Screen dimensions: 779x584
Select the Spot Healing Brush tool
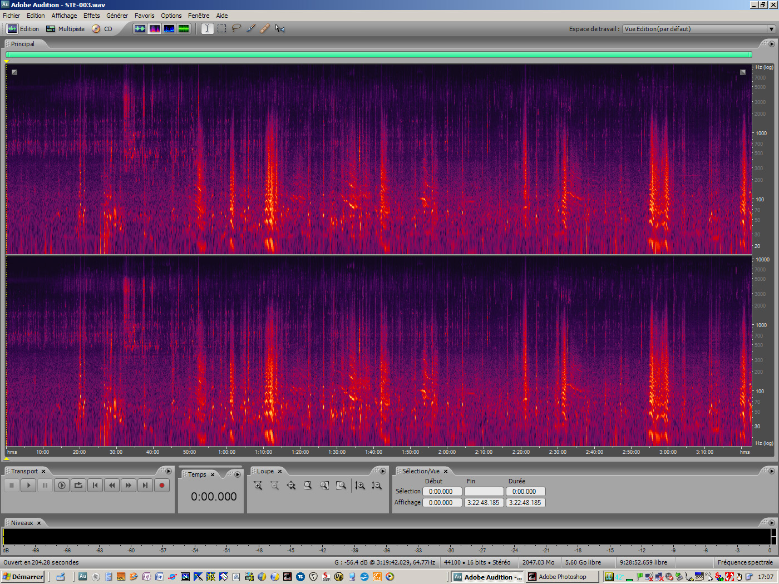(x=265, y=28)
